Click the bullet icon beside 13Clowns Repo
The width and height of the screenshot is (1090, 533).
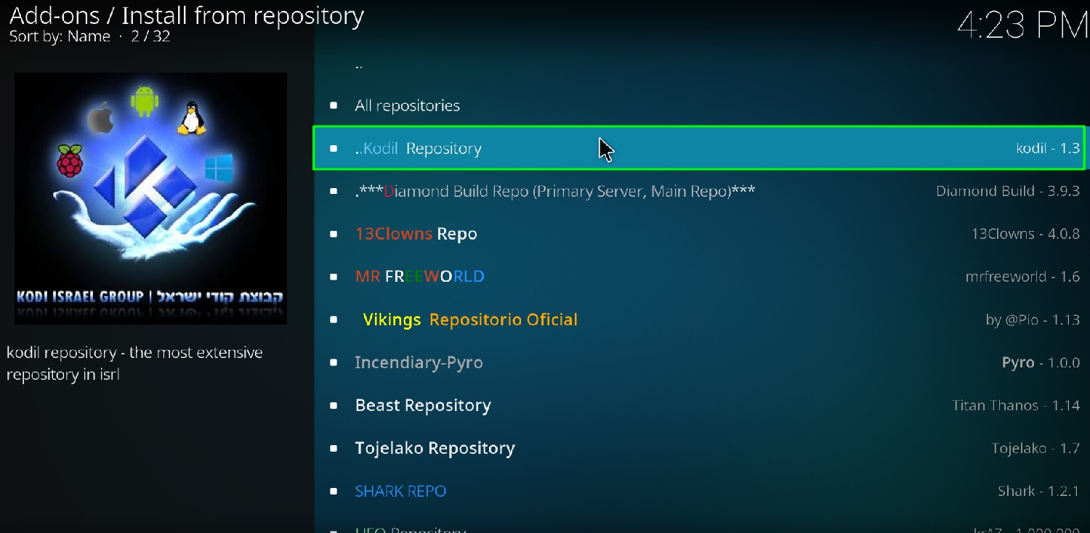(x=334, y=235)
